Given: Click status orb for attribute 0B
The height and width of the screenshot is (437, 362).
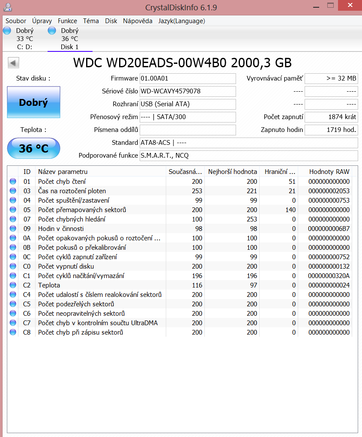Looking at the screenshot, I should click(13, 248).
